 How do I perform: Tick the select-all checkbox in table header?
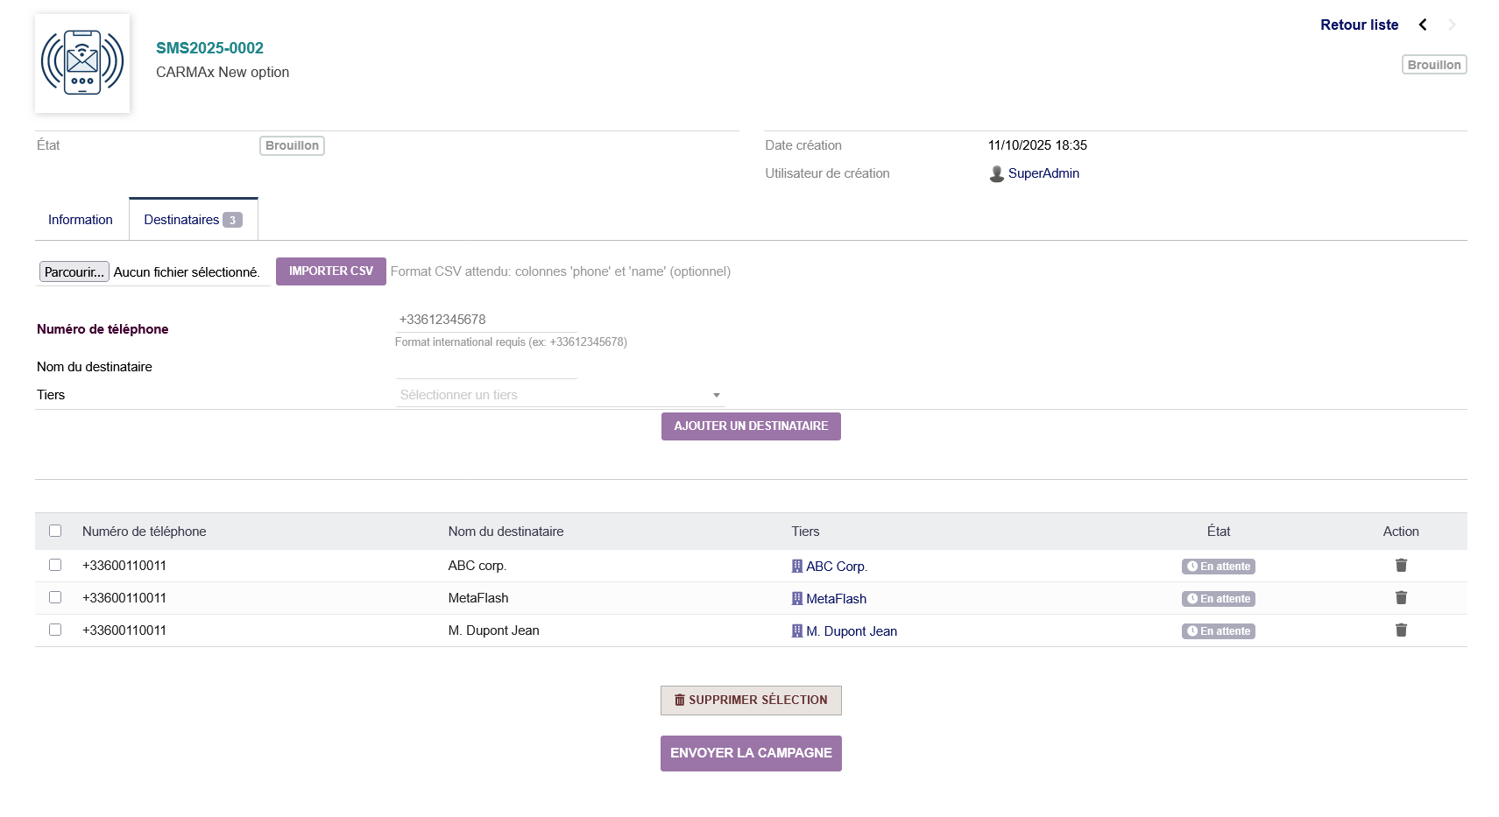point(55,531)
